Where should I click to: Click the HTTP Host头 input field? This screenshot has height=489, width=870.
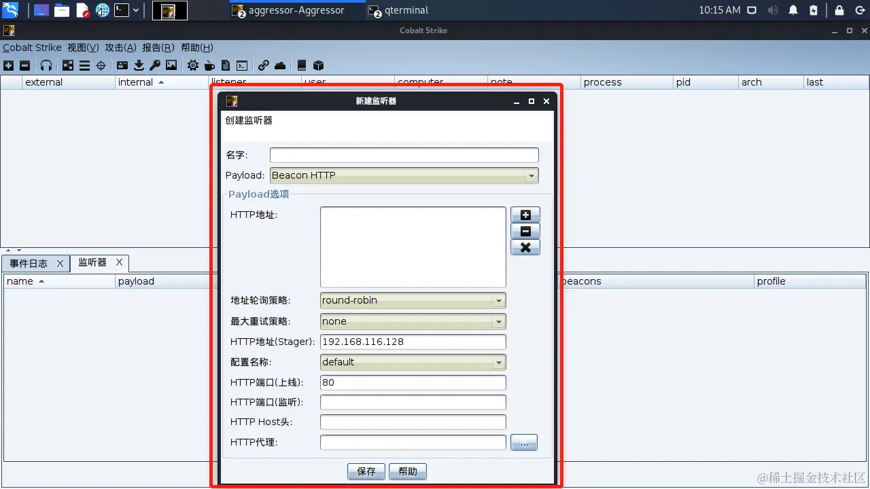click(413, 422)
